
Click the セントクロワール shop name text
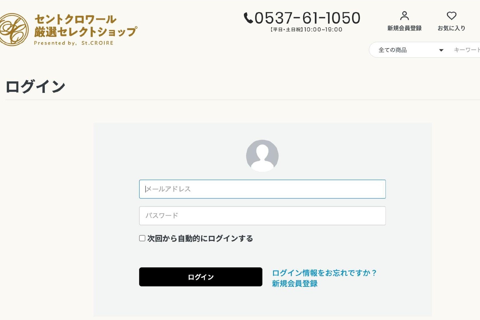[75, 20]
